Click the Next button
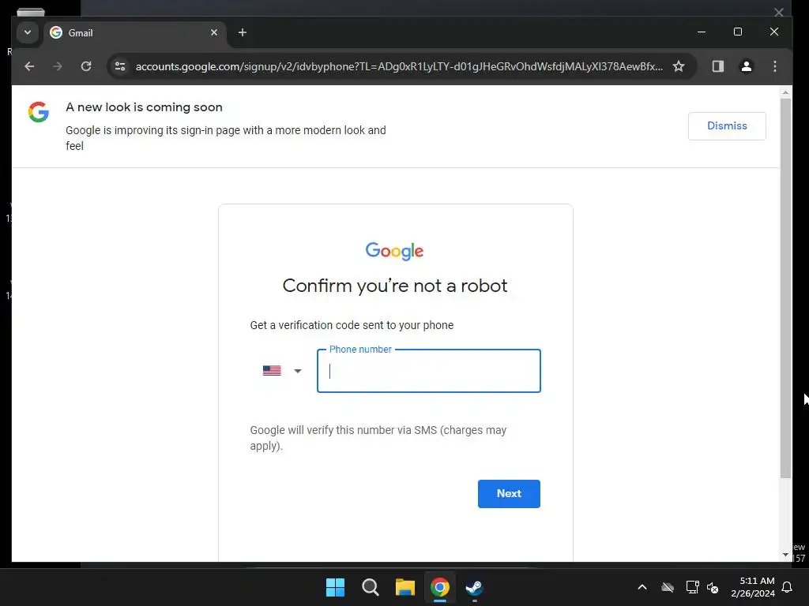This screenshot has width=809, height=606. pos(509,494)
